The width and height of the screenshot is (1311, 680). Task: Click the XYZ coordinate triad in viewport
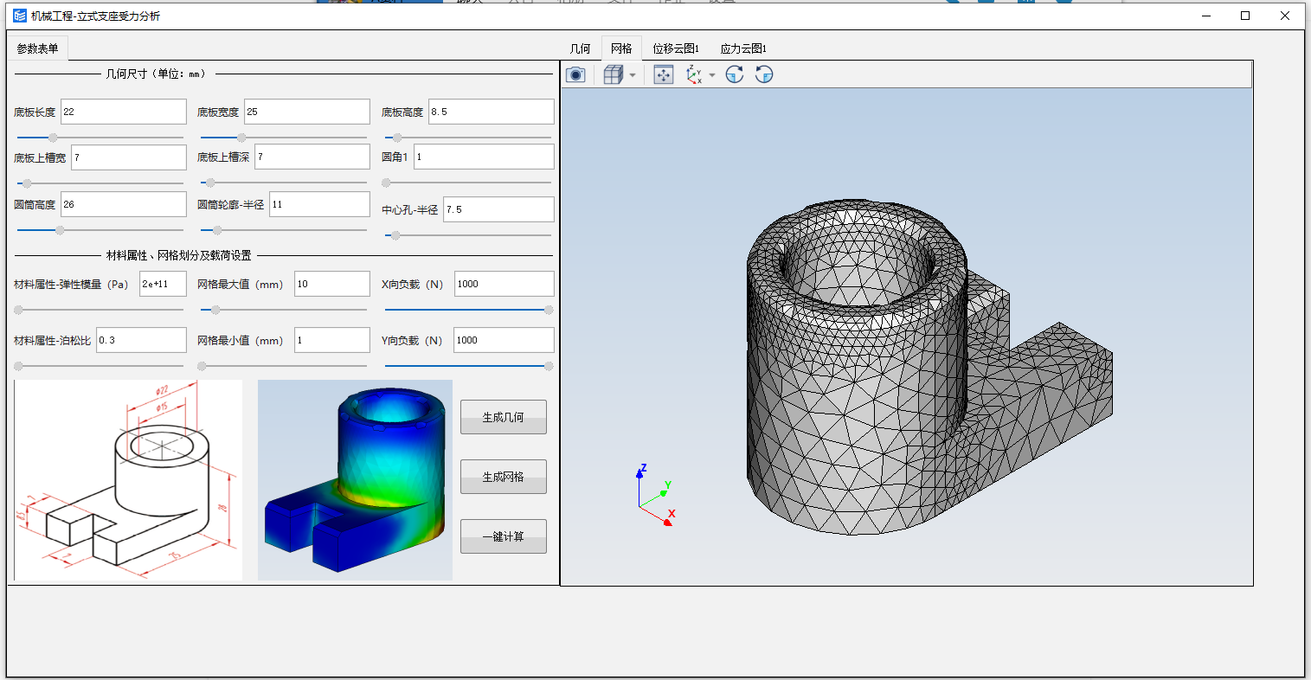point(655,496)
